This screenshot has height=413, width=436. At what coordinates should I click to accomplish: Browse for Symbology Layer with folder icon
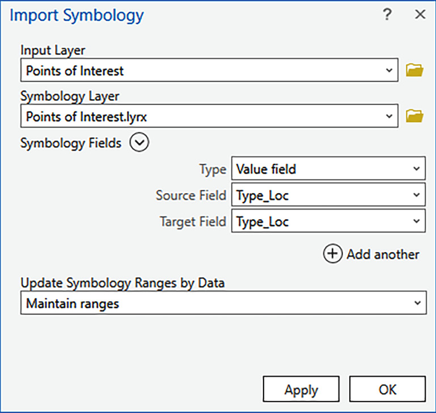point(414,116)
